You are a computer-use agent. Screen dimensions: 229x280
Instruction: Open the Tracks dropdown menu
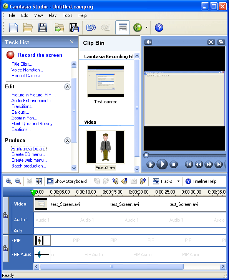coord(178,181)
